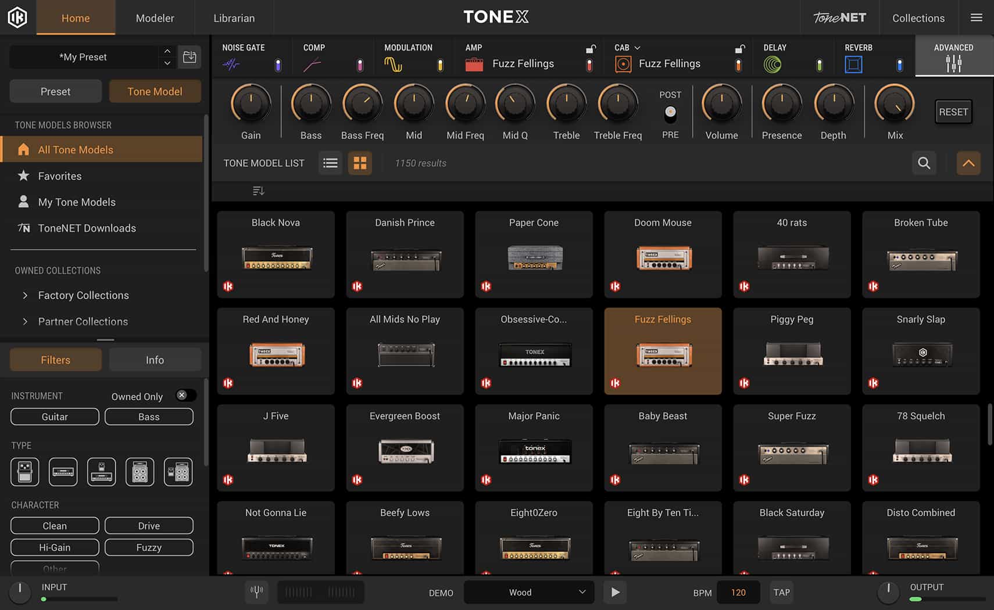The image size is (994, 610).
Task: Open the Wood demo sound dropdown
Action: pyautogui.click(x=528, y=592)
